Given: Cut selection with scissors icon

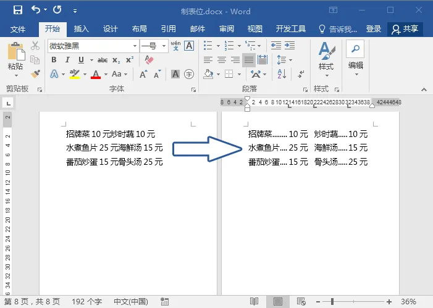Looking at the screenshot, I should (x=35, y=46).
